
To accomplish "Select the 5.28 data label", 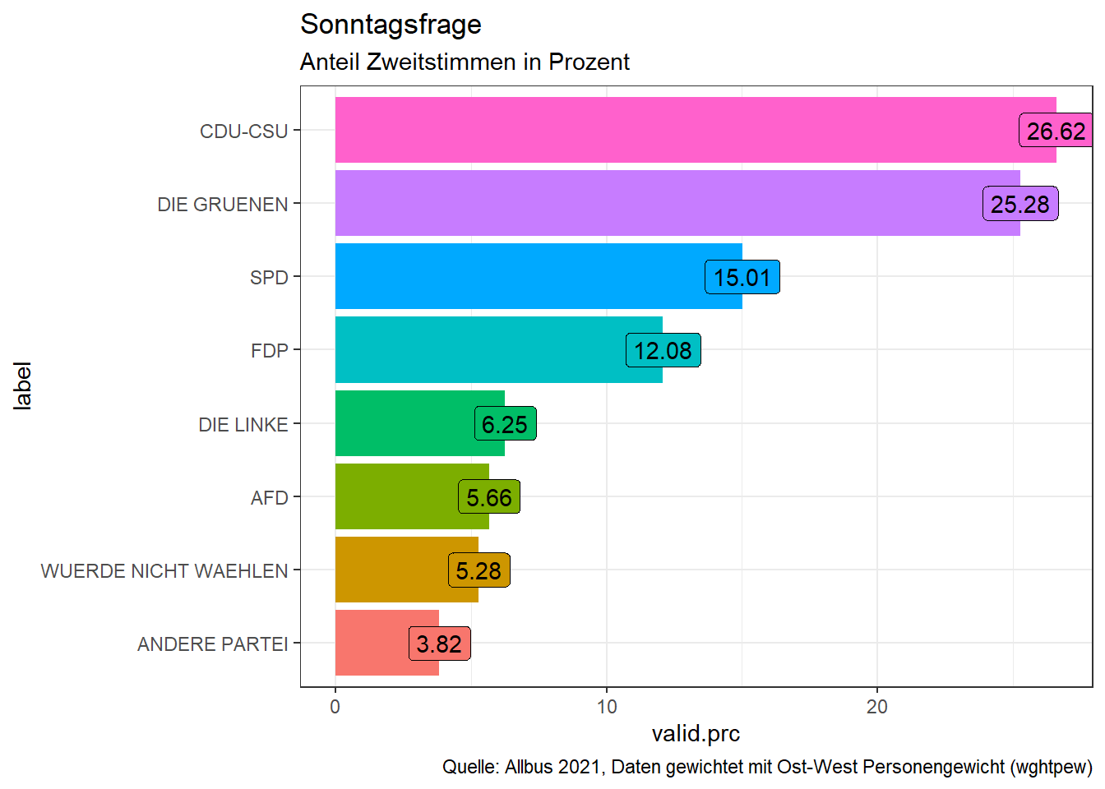I will coord(479,570).
